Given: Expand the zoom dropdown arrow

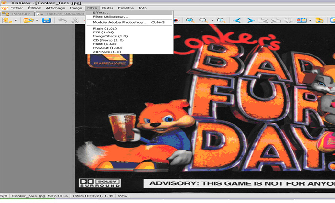Looking at the screenshot, I should tap(212, 21).
